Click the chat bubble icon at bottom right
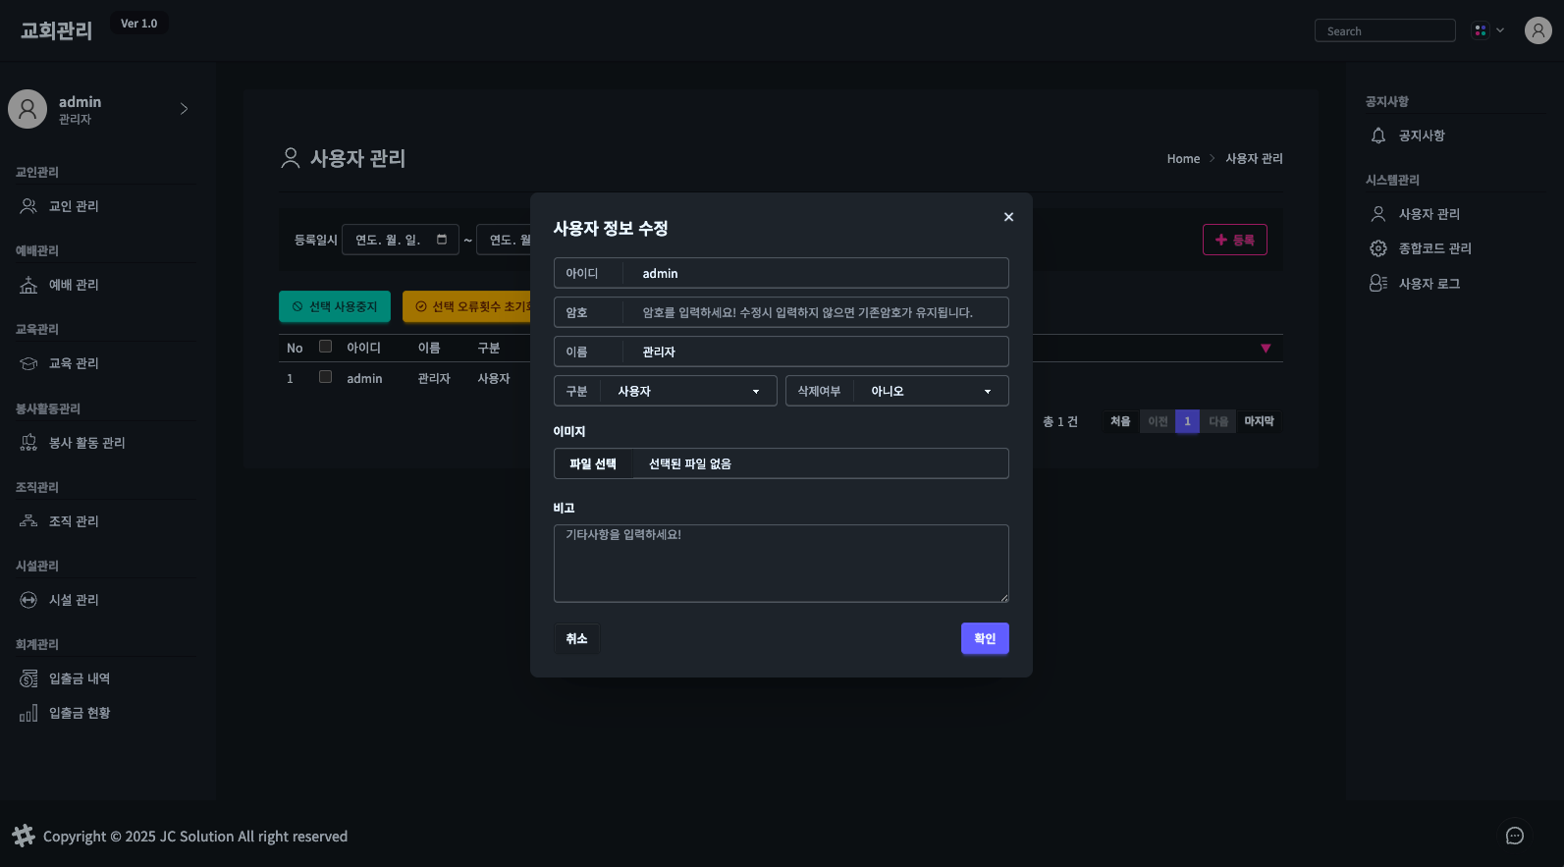The height and width of the screenshot is (867, 1564). (1514, 836)
